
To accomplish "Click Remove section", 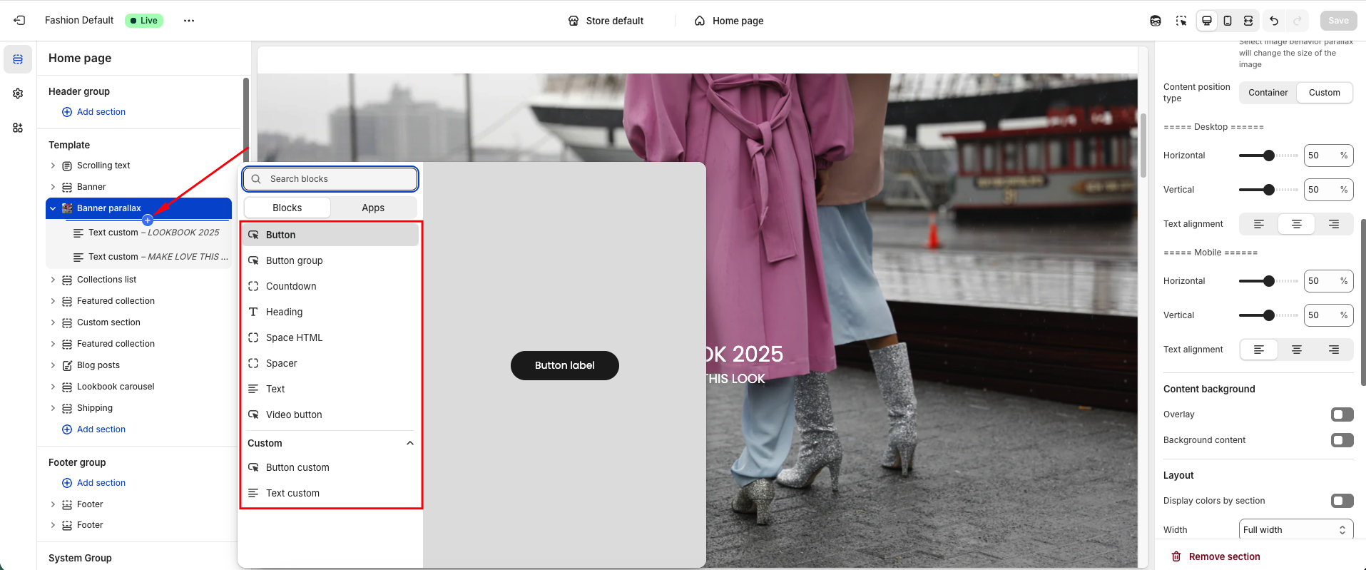I will [x=1224, y=556].
